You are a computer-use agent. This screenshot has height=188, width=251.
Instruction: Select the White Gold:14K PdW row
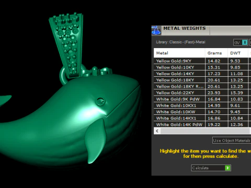[x=202, y=124]
